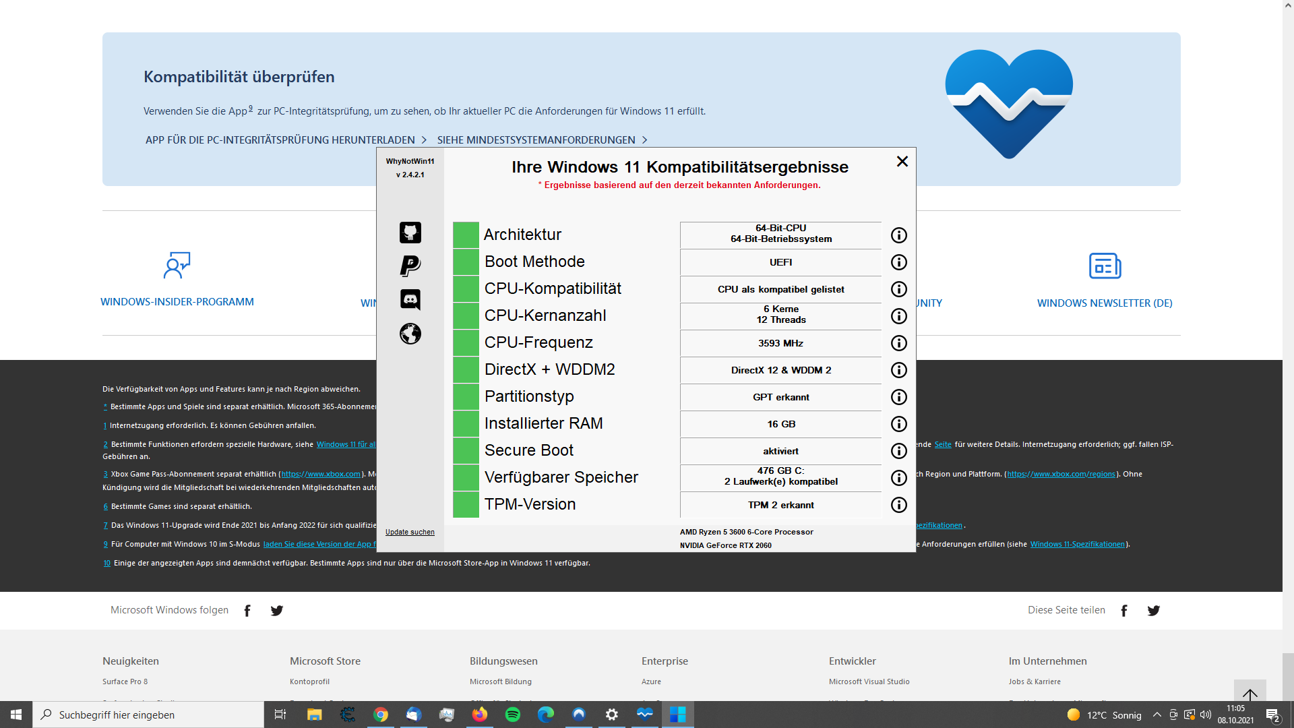Click the Update suchen link
This screenshot has height=728, width=1294.
[x=410, y=532]
